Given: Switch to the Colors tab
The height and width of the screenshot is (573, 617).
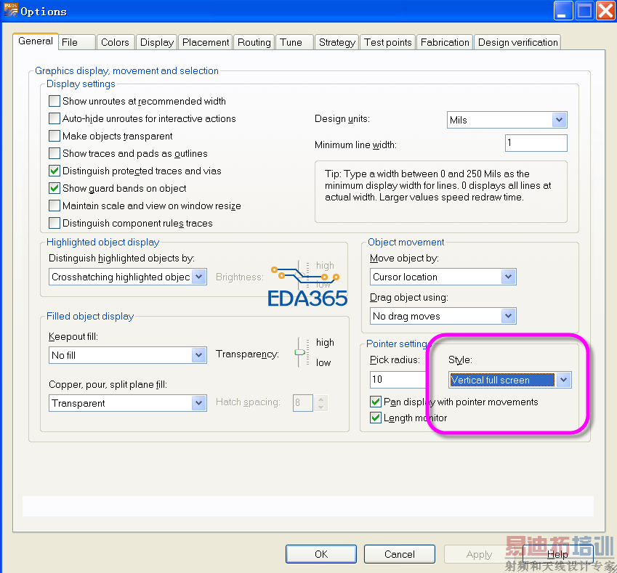Looking at the screenshot, I should tap(115, 42).
